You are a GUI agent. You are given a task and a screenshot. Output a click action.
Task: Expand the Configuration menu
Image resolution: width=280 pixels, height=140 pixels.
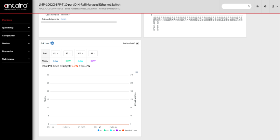(x=16, y=36)
